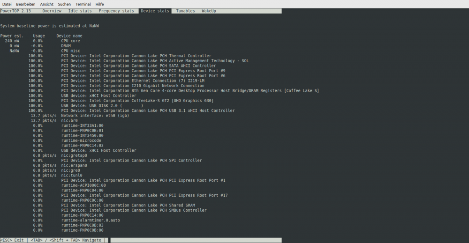Image resolution: width=469 pixels, height=243 pixels.
Task: Click the '<TAB> / <Shift + TAB> Navigate' hint
Action: (x=66, y=240)
